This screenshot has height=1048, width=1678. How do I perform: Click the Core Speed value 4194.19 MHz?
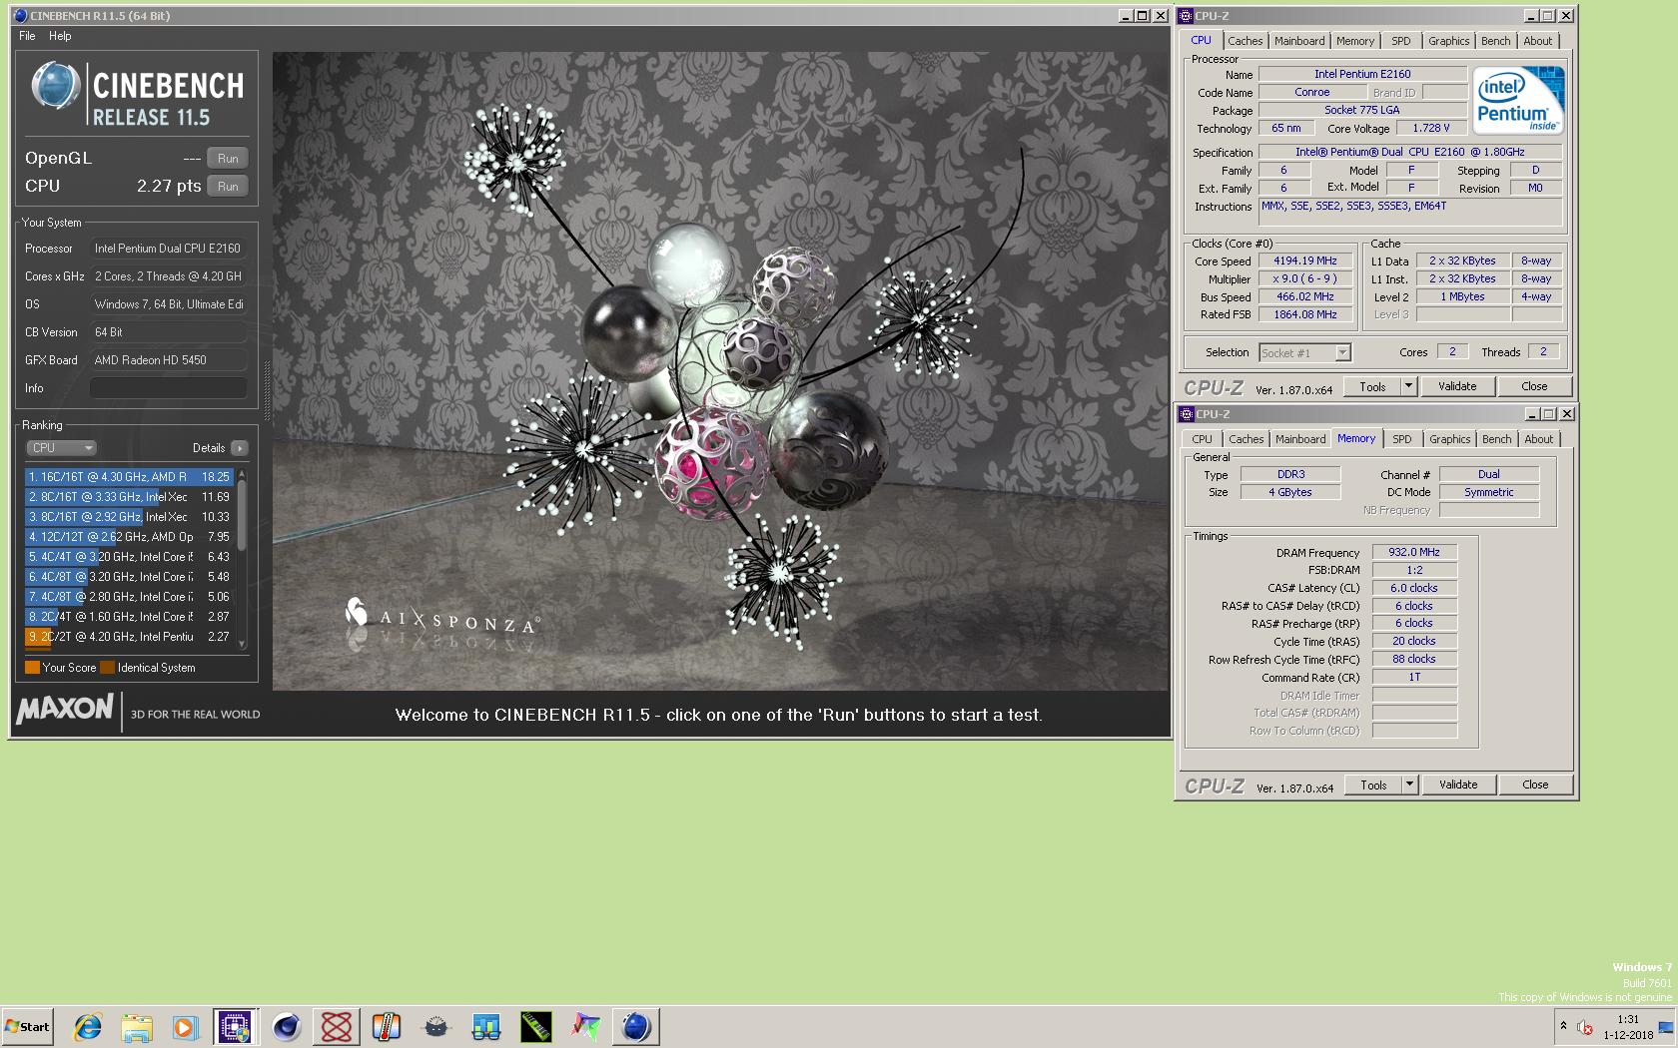click(x=1304, y=261)
